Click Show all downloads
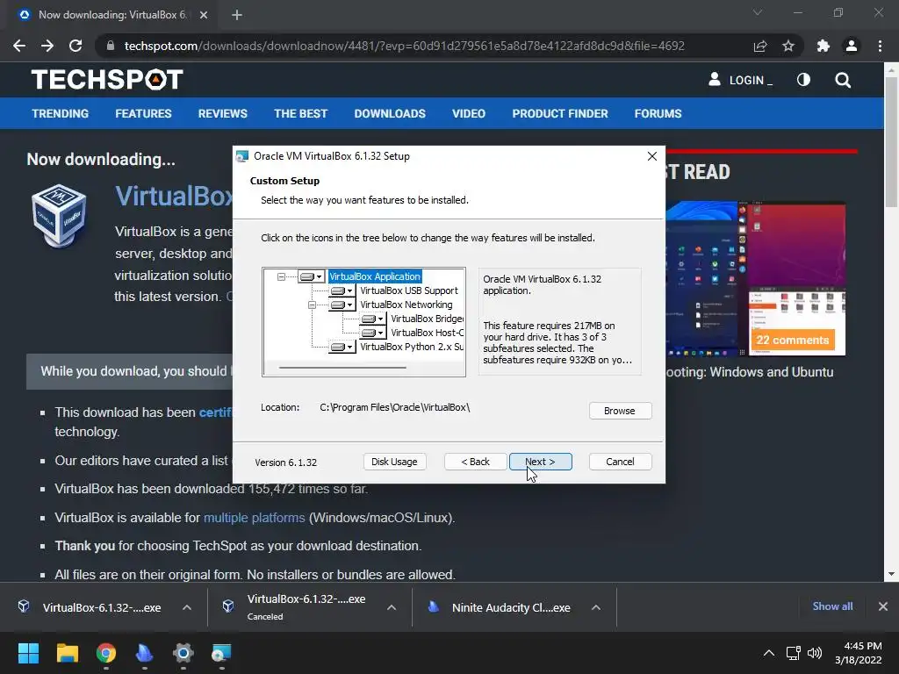Image resolution: width=899 pixels, height=674 pixels. pyautogui.click(x=832, y=606)
